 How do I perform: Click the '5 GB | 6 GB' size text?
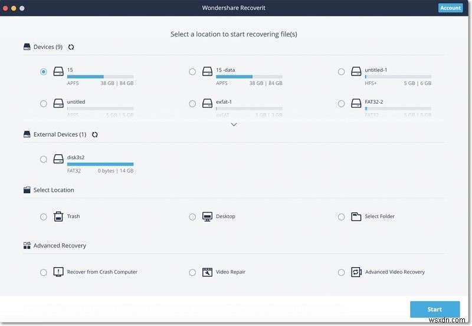418,83
